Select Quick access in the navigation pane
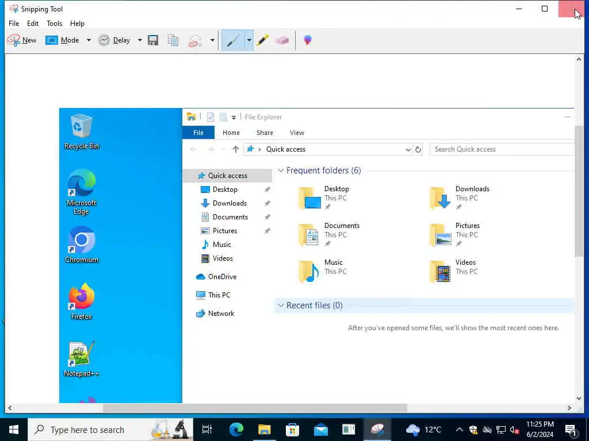589x441 pixels. click(227, 176)
